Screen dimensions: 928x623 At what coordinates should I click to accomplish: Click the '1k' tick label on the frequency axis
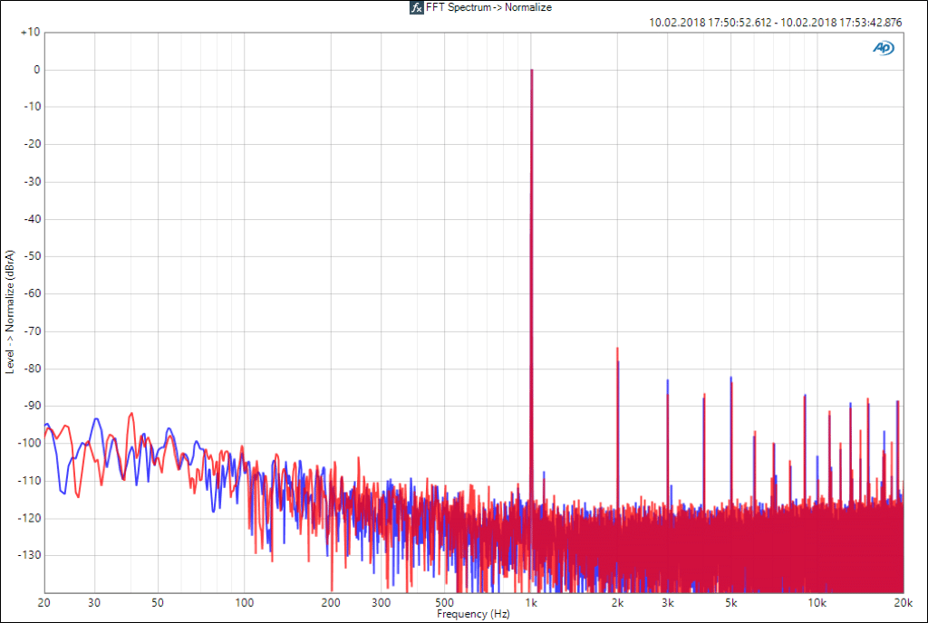point(532,602)
